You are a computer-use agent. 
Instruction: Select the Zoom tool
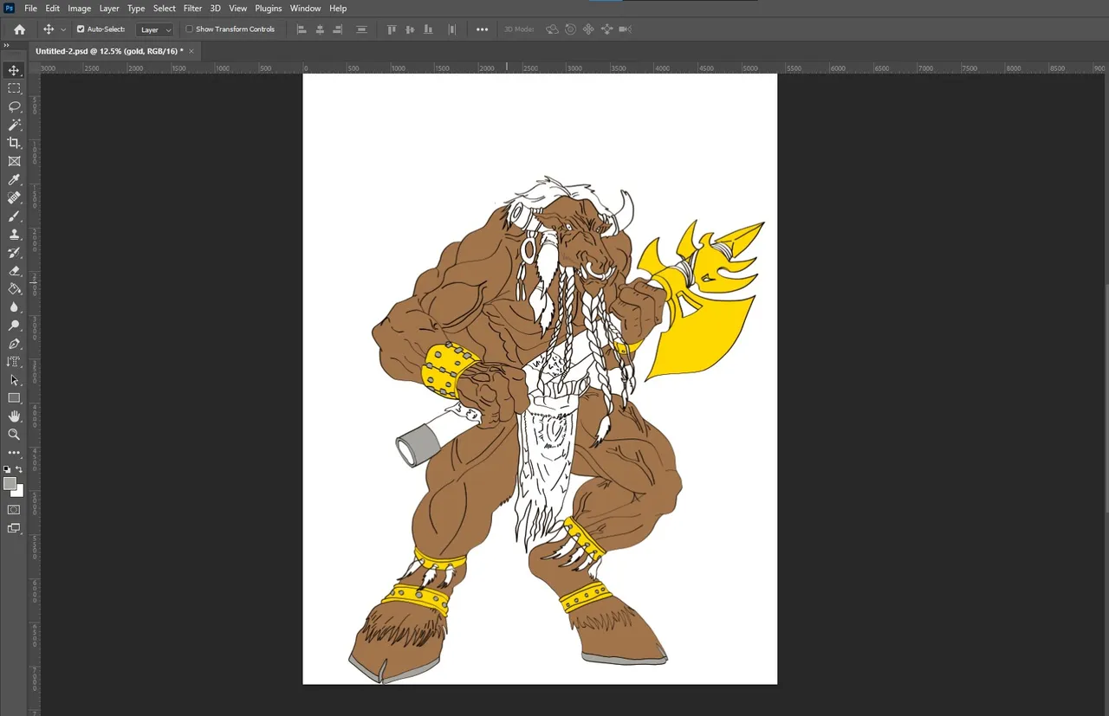pyautogui.click(x=14, y=435)
